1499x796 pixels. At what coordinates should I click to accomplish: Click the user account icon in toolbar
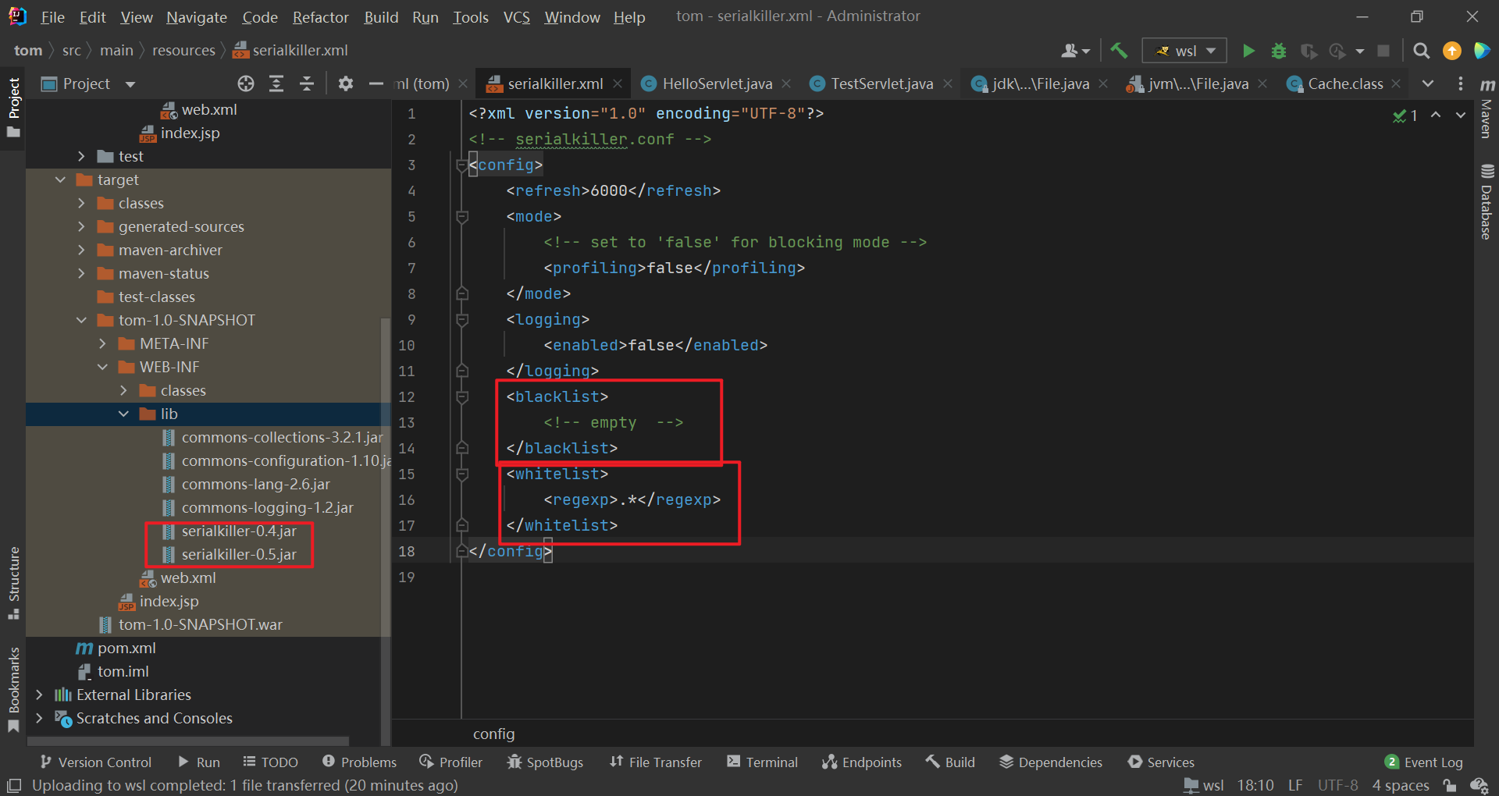point(1074,51)
